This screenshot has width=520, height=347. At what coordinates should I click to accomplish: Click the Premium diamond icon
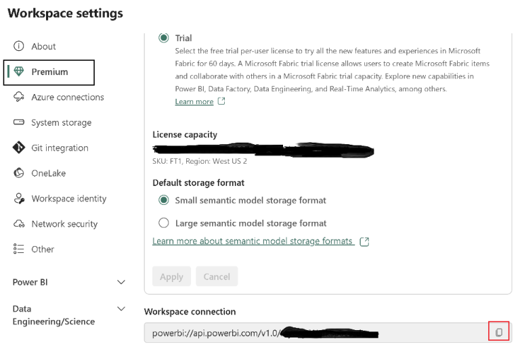coord(19,72)
